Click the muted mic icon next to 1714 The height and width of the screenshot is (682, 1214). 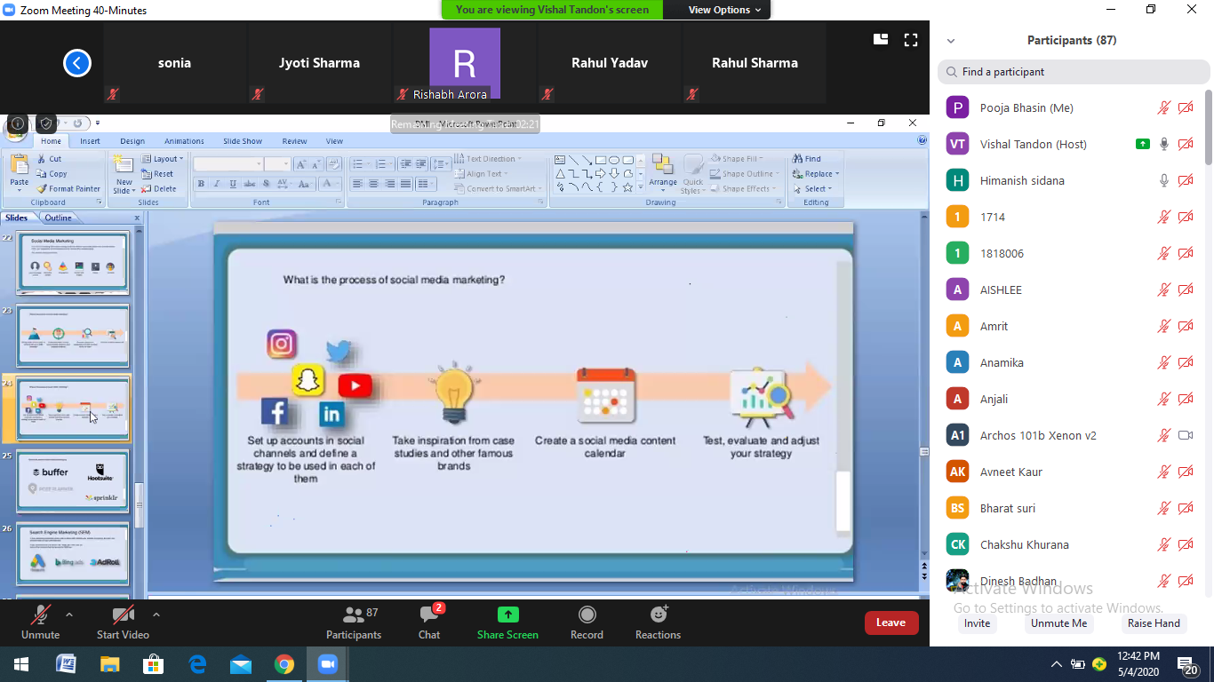click(1163, 217)
